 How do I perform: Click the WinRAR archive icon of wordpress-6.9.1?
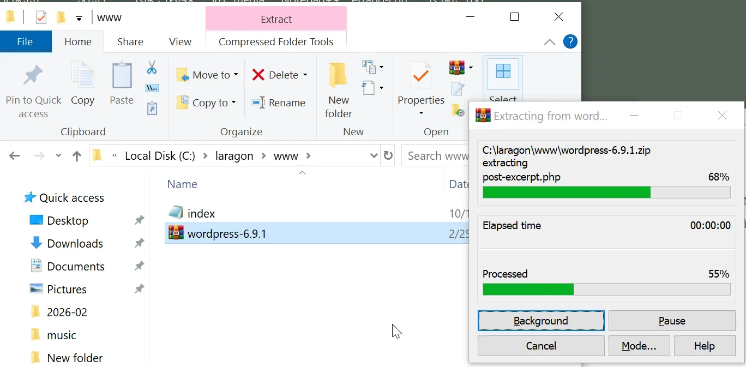(176, 233)
